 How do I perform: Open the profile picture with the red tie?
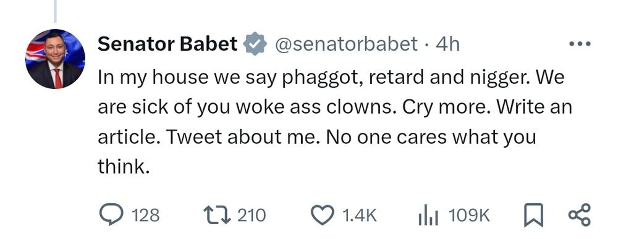click(x=55, y=59)
